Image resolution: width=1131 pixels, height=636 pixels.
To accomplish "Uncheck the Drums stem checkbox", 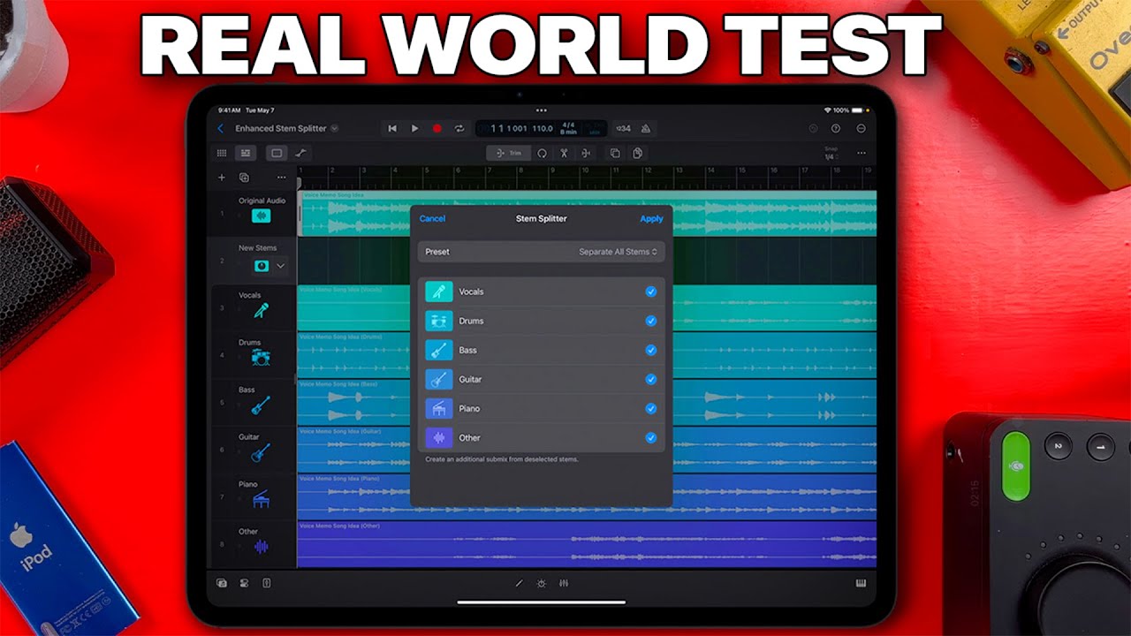I will pos(651,321).
